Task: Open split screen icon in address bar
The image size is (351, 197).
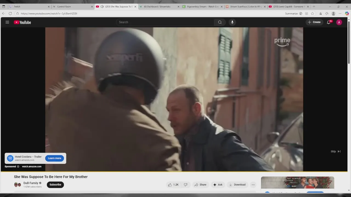Action: tap(307, 13)
